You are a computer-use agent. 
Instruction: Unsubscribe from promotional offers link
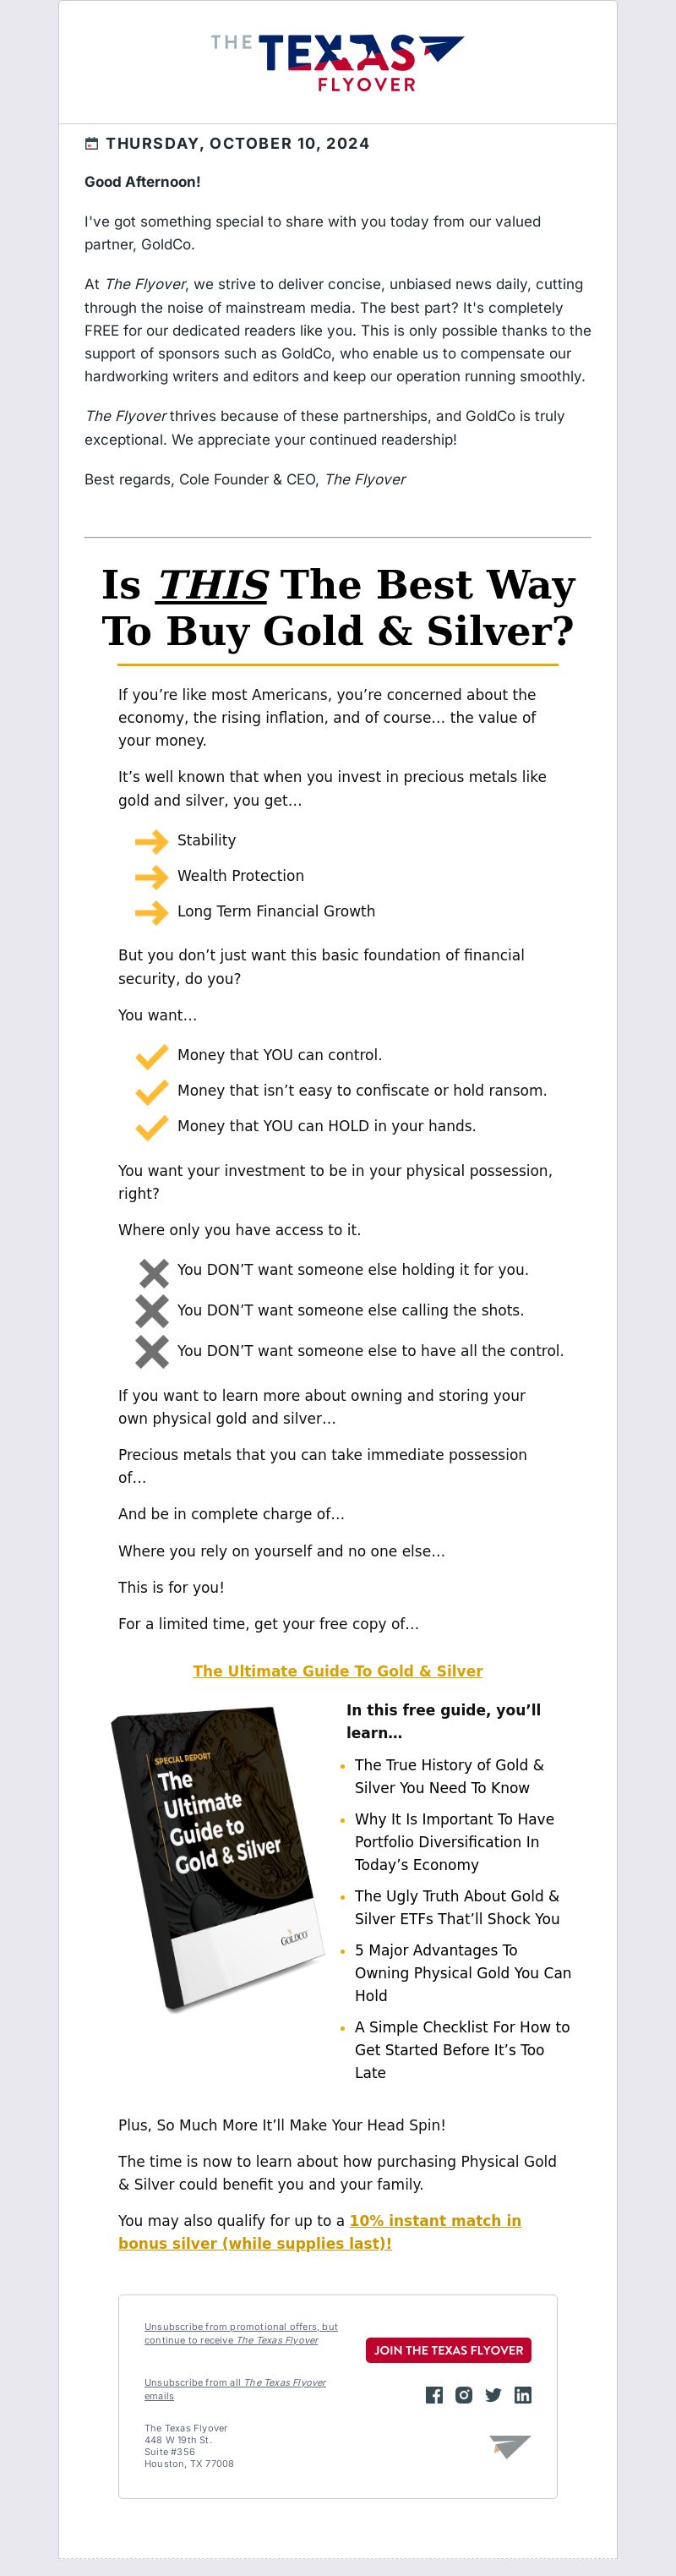[240, 2333]
